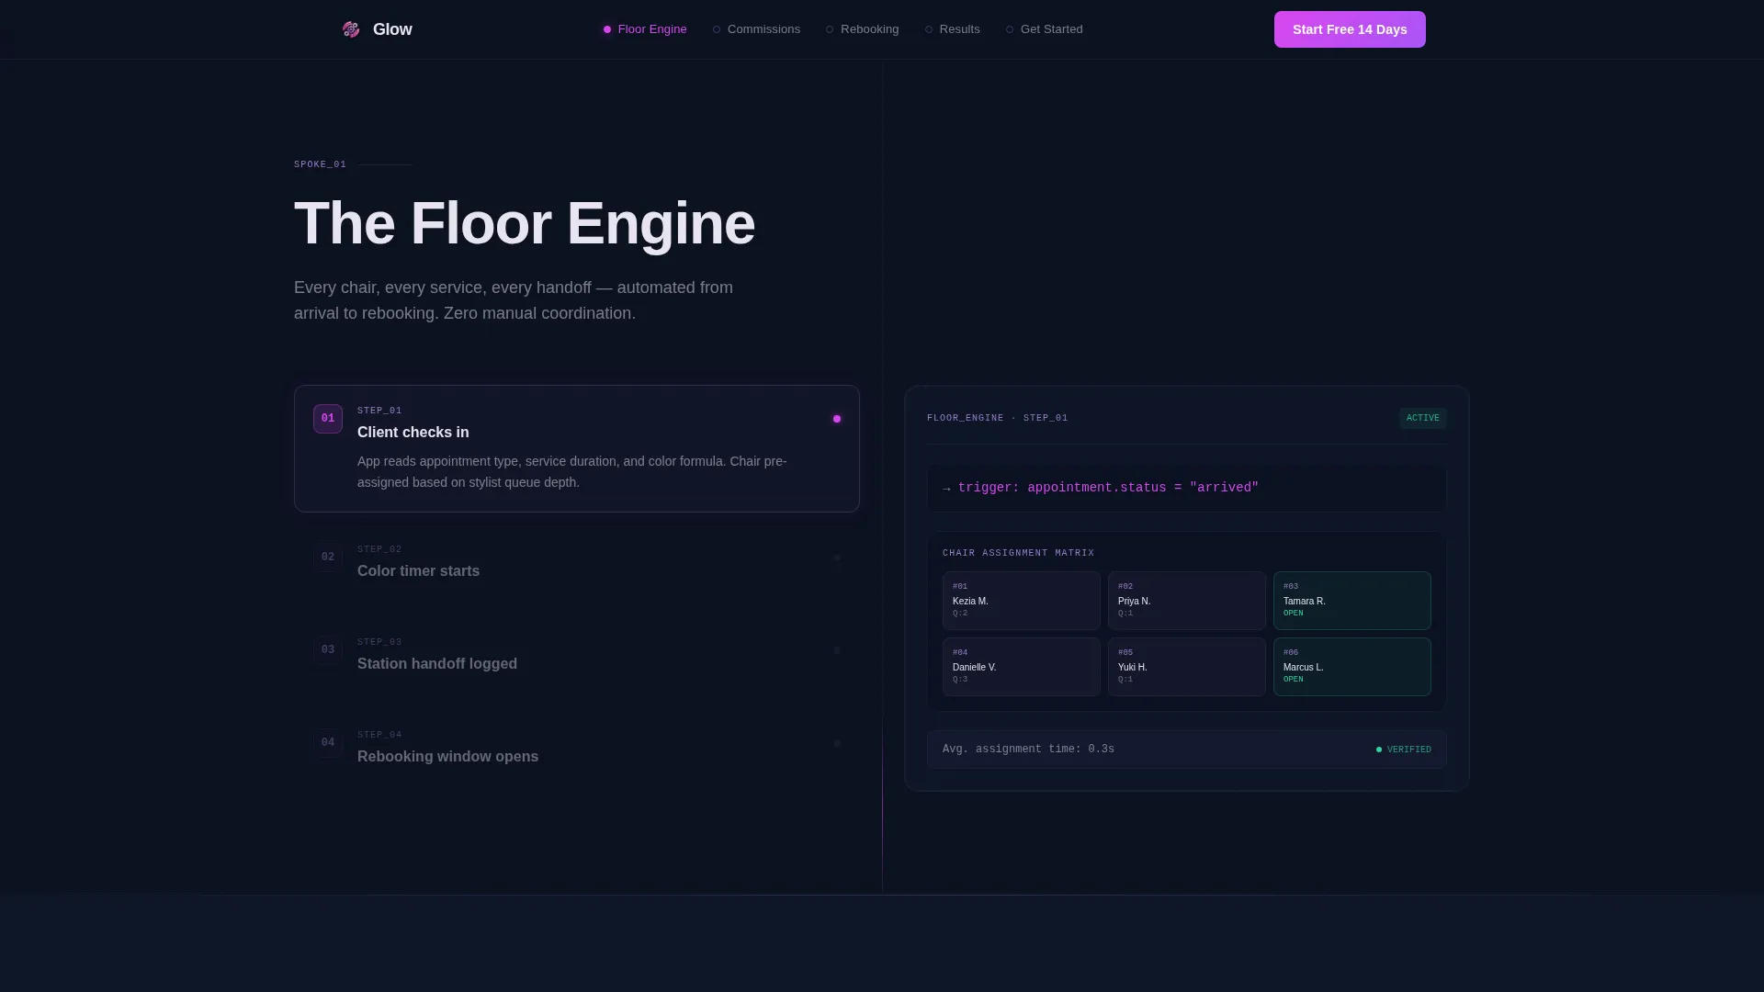Select open chair #03 Tamara R.
This screenshot has height=992, width=1764.
pyautogui.click(x=1352, y=601)
